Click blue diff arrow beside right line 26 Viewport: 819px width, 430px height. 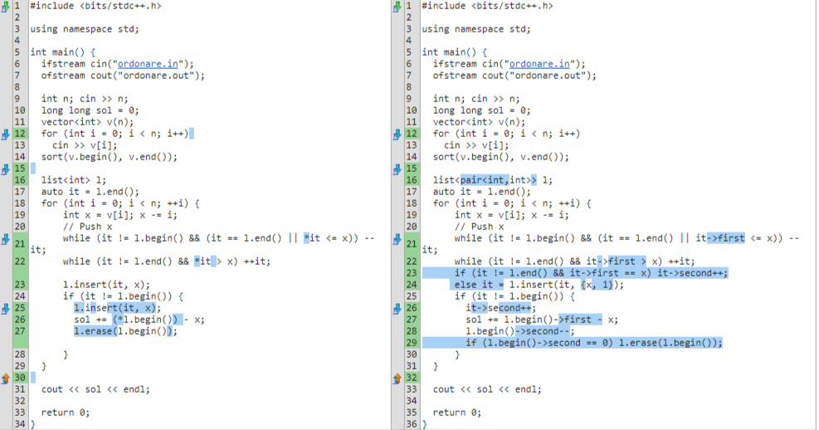pyautogui.click(x=397, y=309)
